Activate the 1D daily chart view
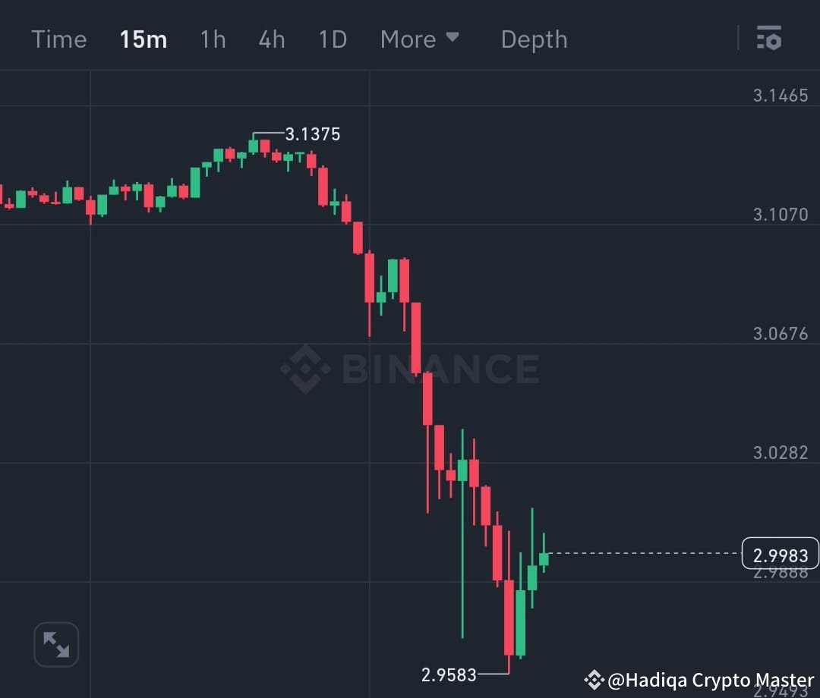 coord(332,39)
